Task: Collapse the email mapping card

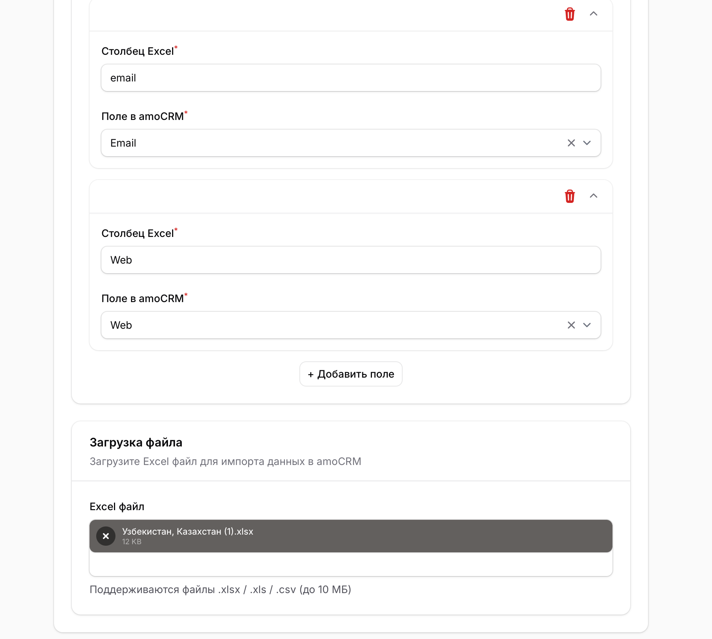Action: coord(593,14)
